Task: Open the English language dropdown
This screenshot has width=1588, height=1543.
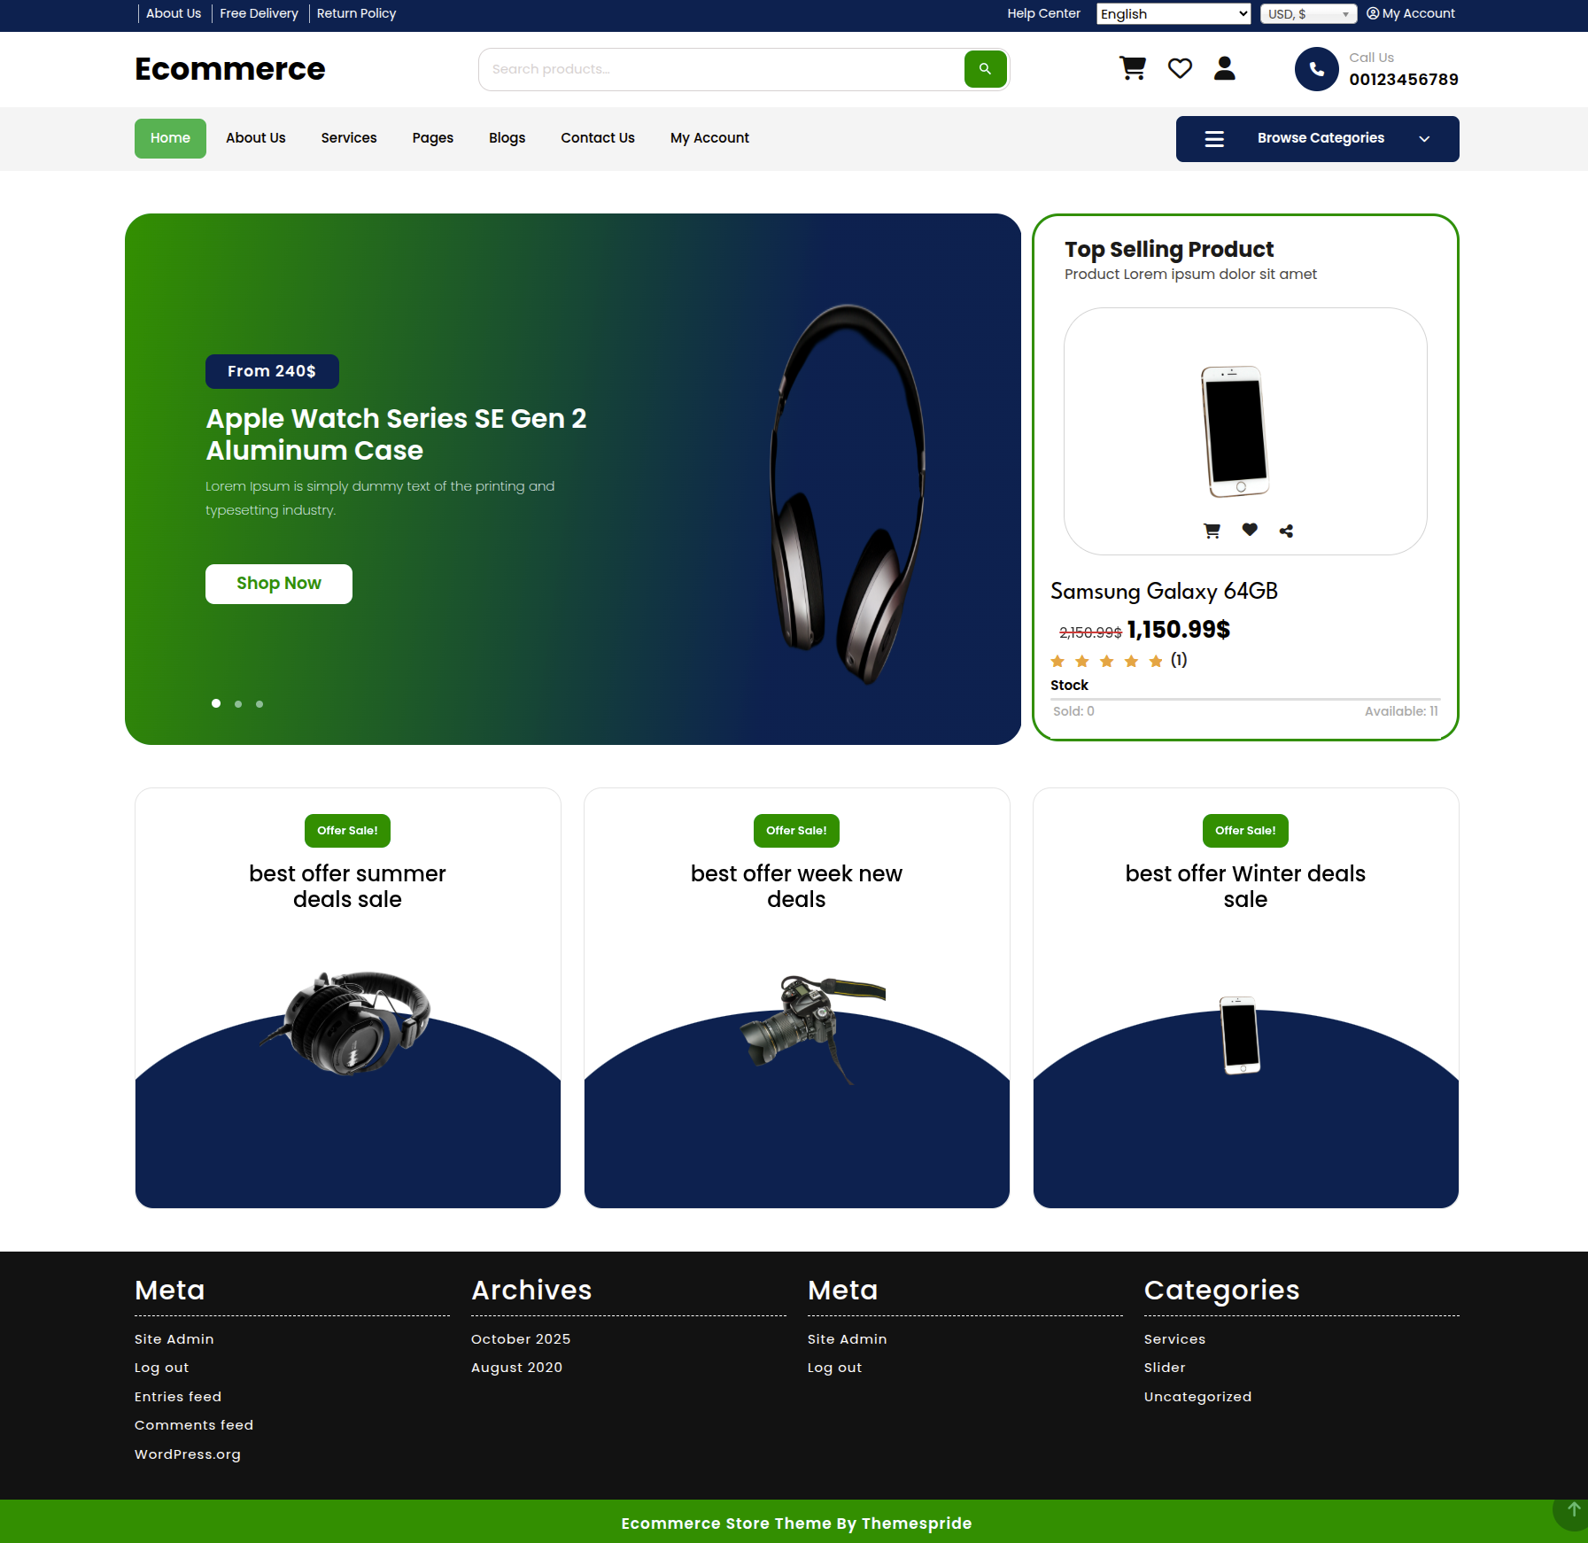Action: [1174, 13]
